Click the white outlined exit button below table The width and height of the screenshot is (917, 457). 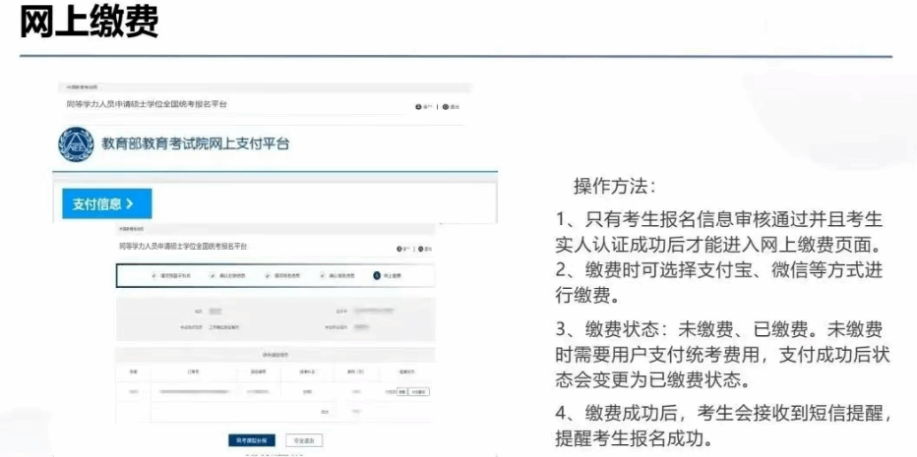click(x=304, y=440)
